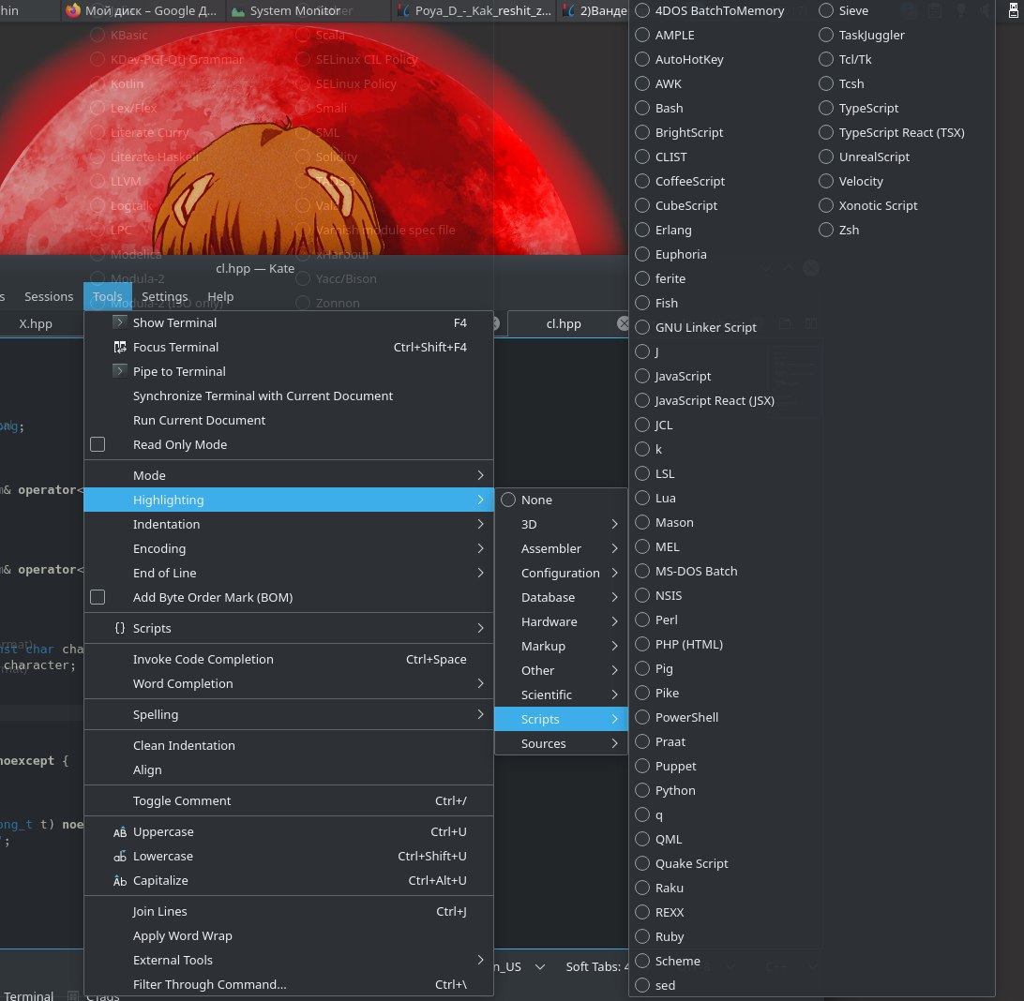Screen dimensions: 1024x1001
Task: Open the Scientific highlighting submenu
Action: pos(561,695)
